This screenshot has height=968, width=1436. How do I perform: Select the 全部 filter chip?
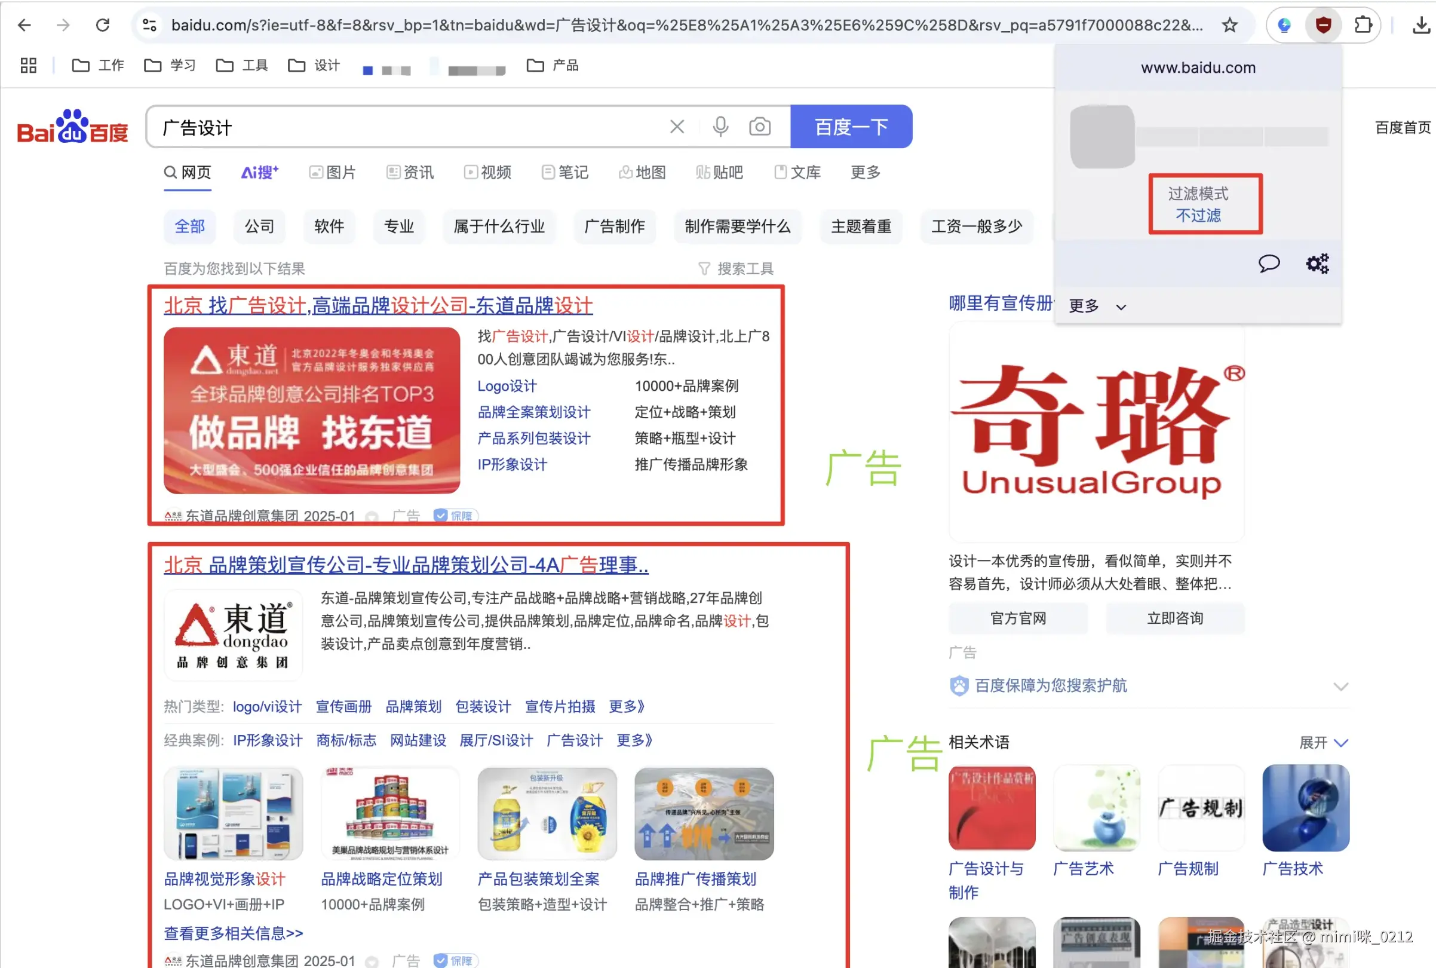(189, 226)
